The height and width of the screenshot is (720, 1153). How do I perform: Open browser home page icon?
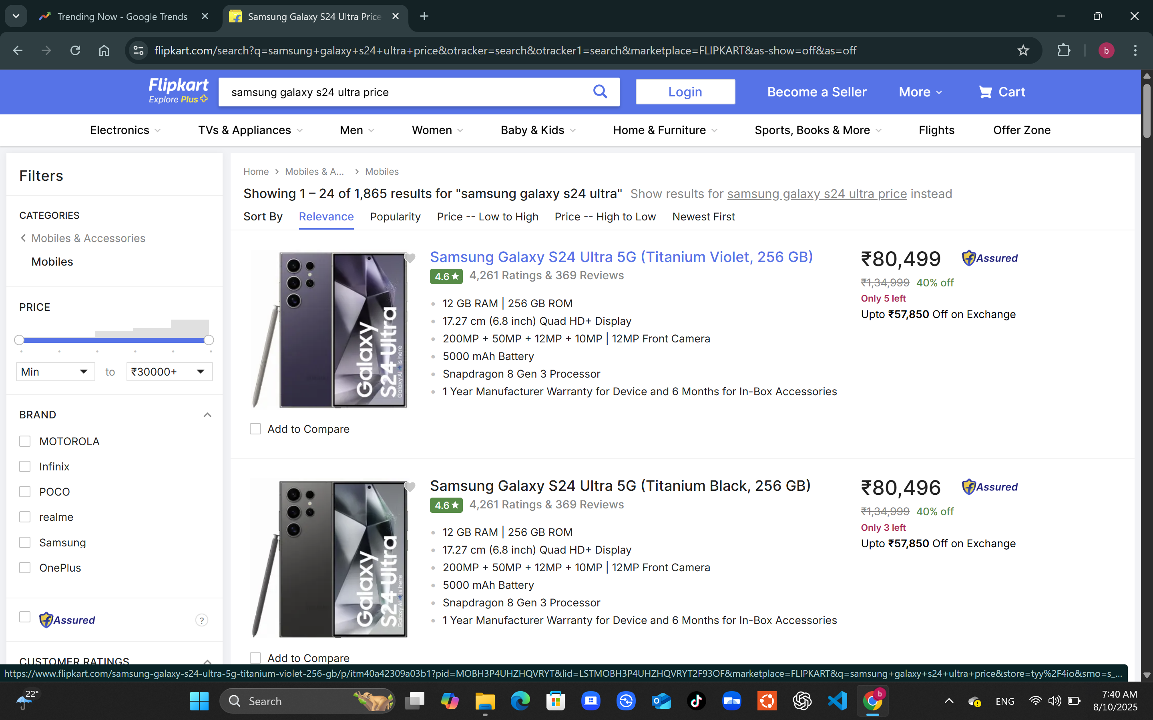coord(104,50)
